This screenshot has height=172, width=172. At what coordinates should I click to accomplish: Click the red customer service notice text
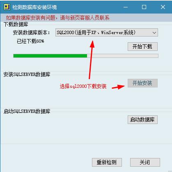[57, 18]
